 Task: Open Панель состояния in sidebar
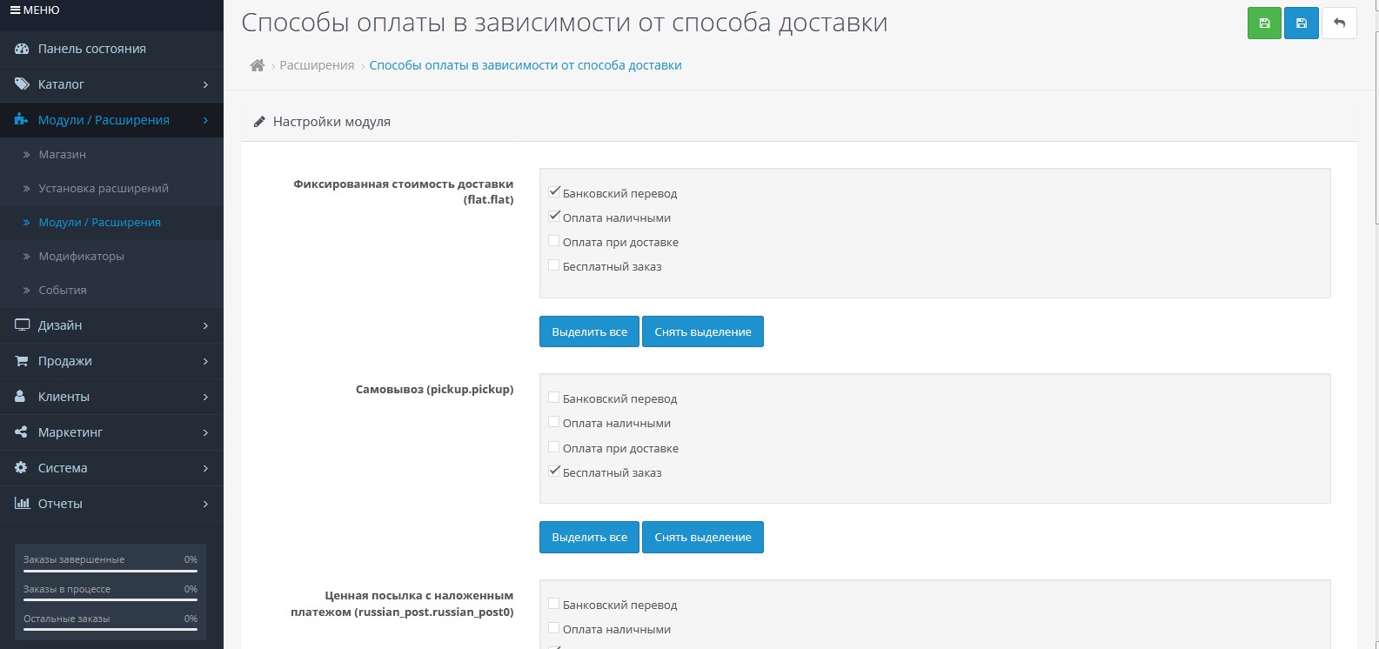pyautogui.click(x=111, y=49)
